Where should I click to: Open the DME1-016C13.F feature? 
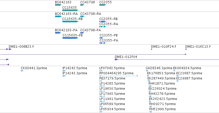[186, 49]
